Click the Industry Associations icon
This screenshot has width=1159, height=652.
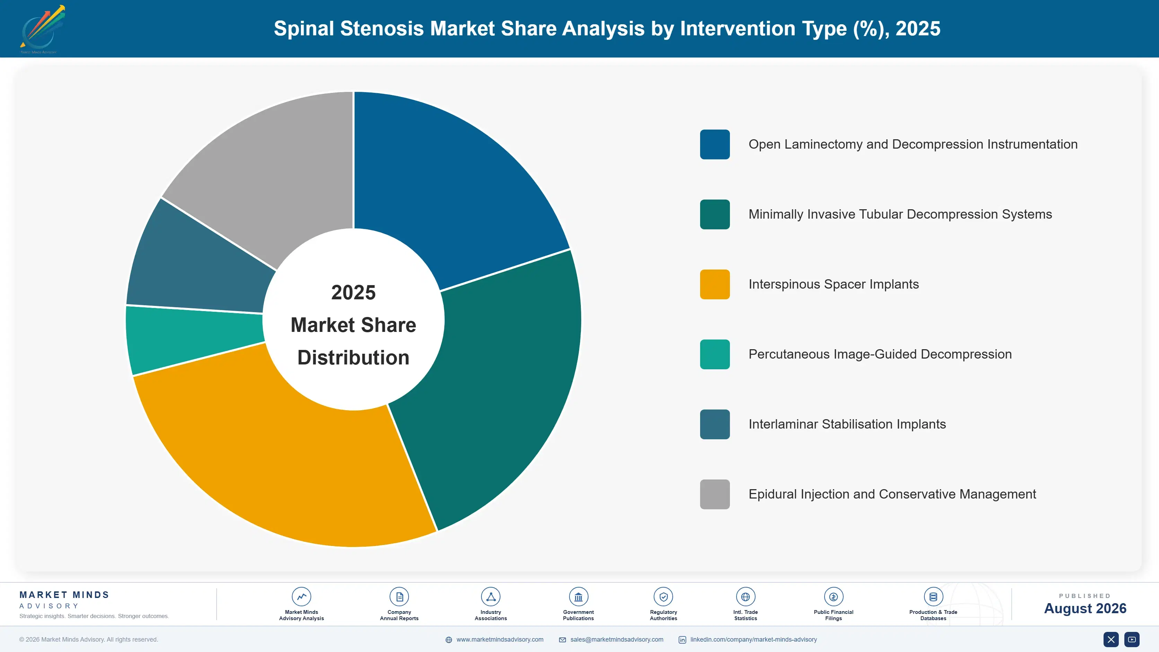click(x=490, y=597)
